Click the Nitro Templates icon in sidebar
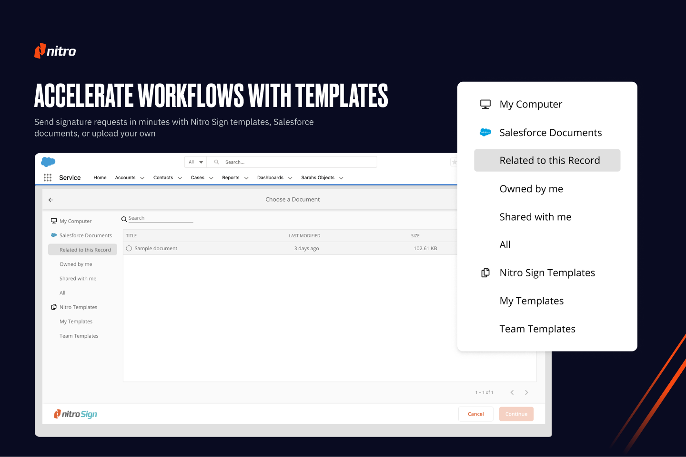The image size is (686, 457). (54, 307)
